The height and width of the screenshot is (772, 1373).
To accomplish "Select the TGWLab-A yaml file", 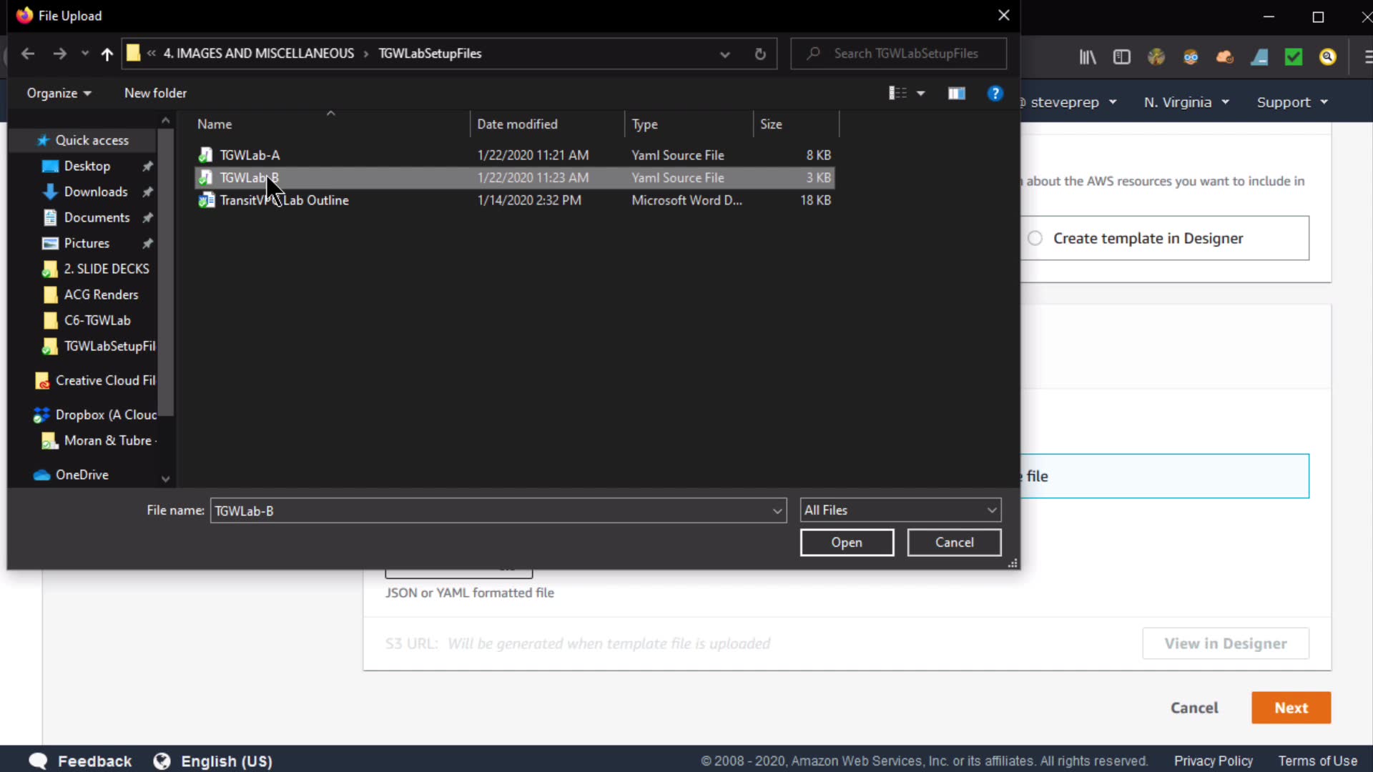I will [x=250, y=155].
